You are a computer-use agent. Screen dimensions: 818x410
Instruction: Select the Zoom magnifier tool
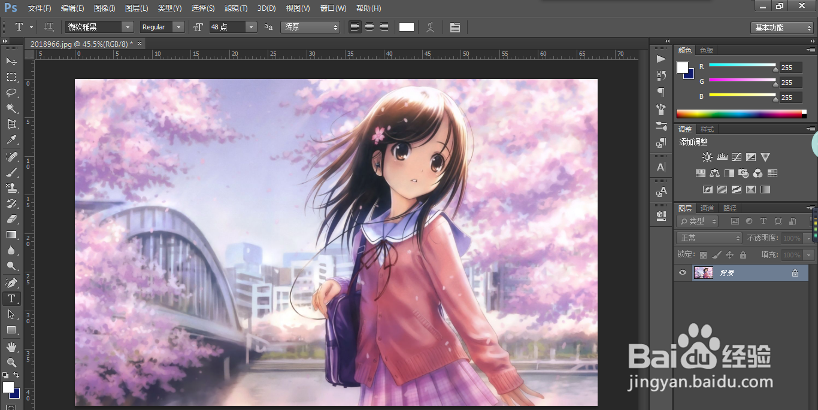point(11,362)
